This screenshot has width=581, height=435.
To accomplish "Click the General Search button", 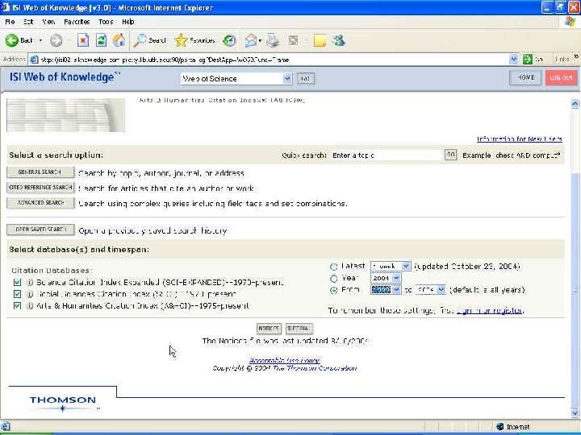I will [40, 172].
